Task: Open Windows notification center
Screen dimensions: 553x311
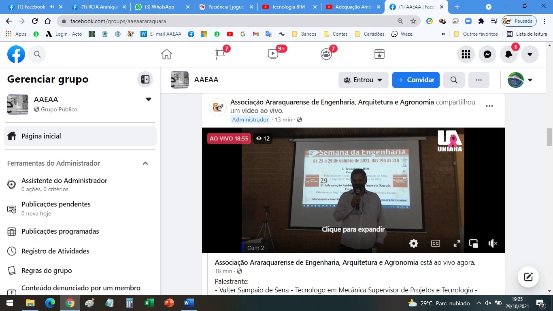Action: (540, 303)
